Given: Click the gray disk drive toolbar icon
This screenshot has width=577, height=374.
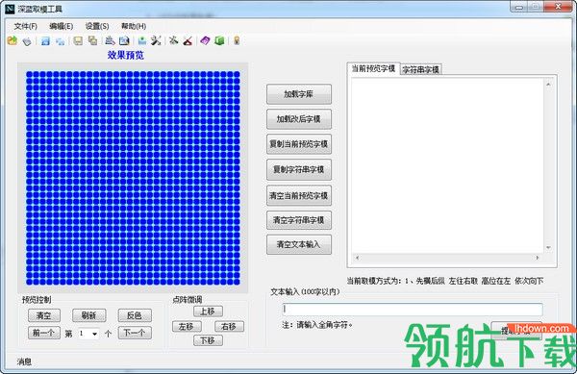Looking at the screenshot, I should [27, 40].
